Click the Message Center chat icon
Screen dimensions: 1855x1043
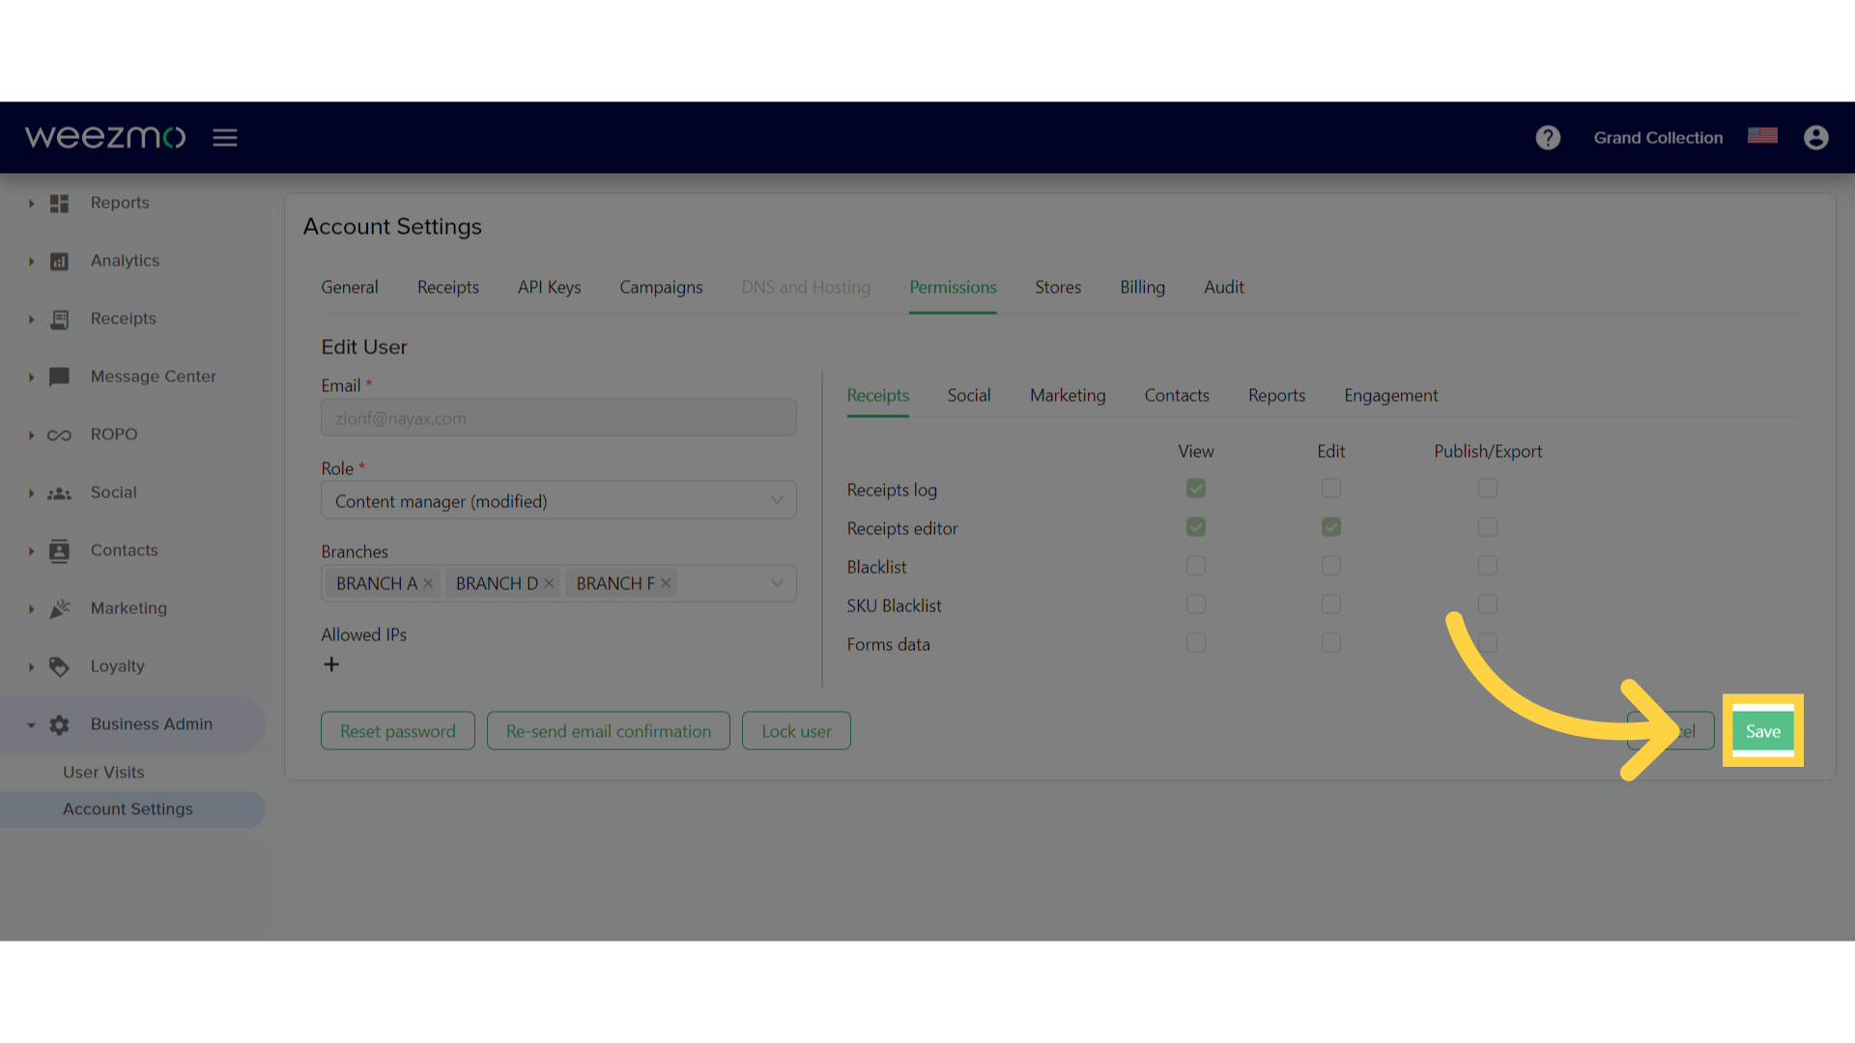pos(59,377)
